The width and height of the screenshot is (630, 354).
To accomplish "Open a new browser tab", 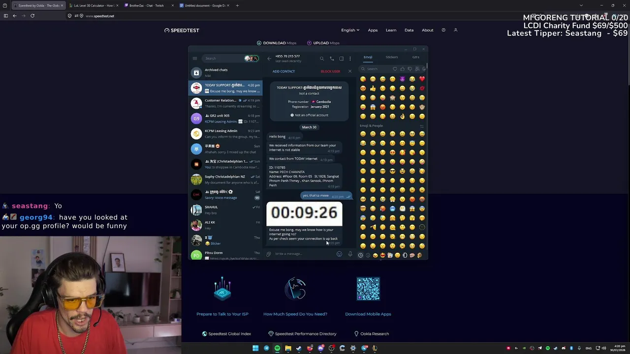I will (237, 5).
